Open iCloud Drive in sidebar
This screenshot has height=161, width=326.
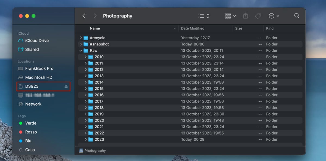pos(37,41)
